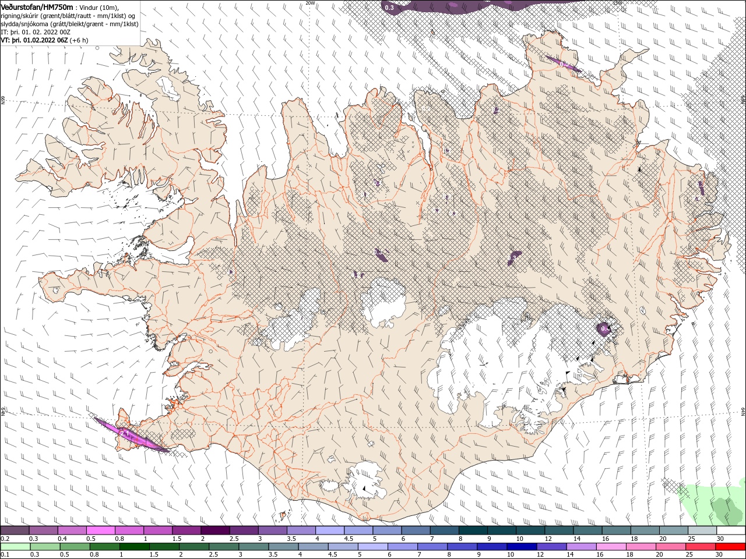This screenshot has width=746, height=559.
Task: Select the lavender 4 swatch in the snow legend
Action: [330, 530]
